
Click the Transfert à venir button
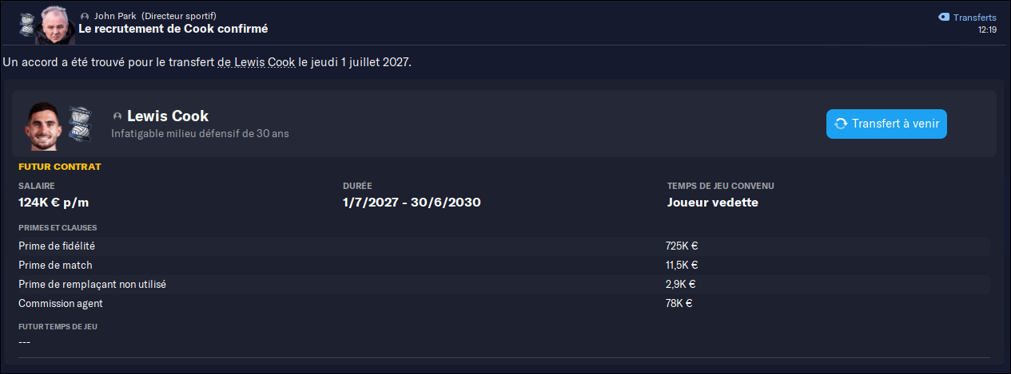point(886,124)
